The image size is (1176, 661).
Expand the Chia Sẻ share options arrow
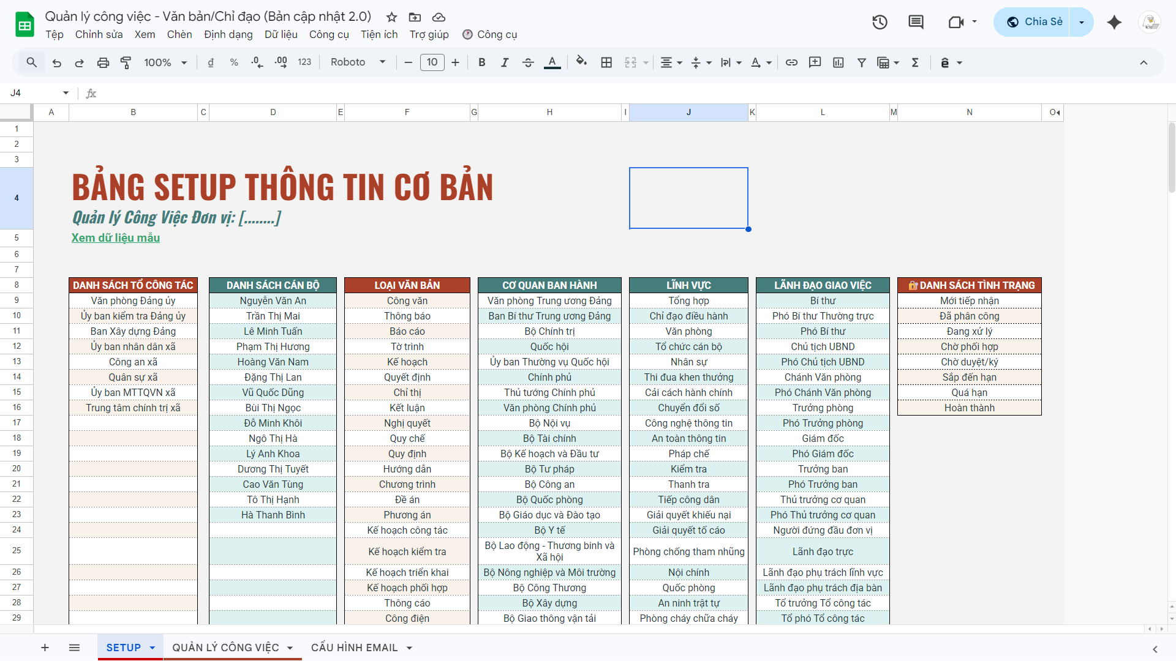pyautogui.click(x=1082, y=22)
